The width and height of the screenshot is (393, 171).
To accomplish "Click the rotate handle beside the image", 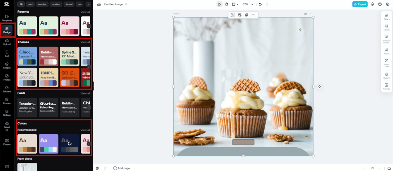I will [319, 87].
